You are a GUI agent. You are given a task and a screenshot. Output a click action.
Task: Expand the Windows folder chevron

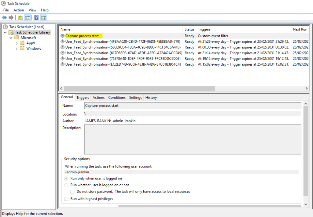[17, 49]
